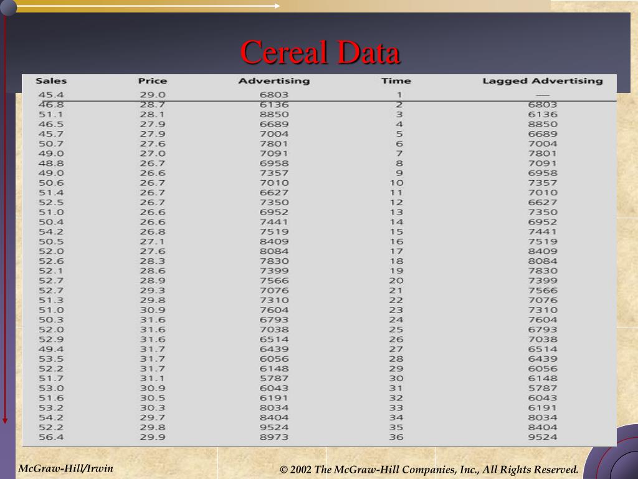Click Advertising value 8084 in Time row 17
The height and width of the screenshot is (479, 638).
(x=274, y=251)
